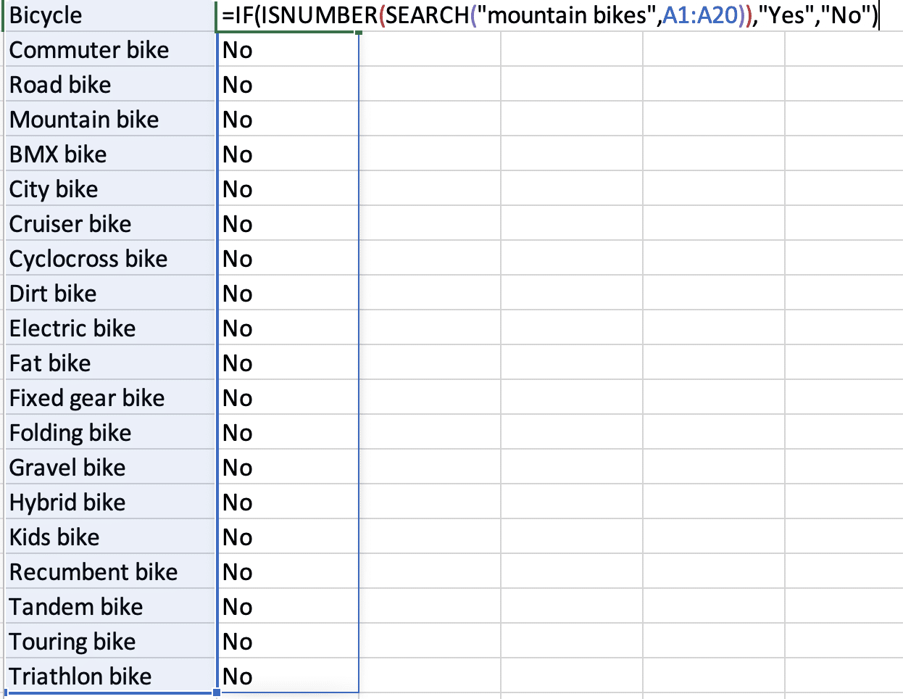Click the "Cruiser bike" cell
This screenshot has width=903, height=699.
(109, 224)
